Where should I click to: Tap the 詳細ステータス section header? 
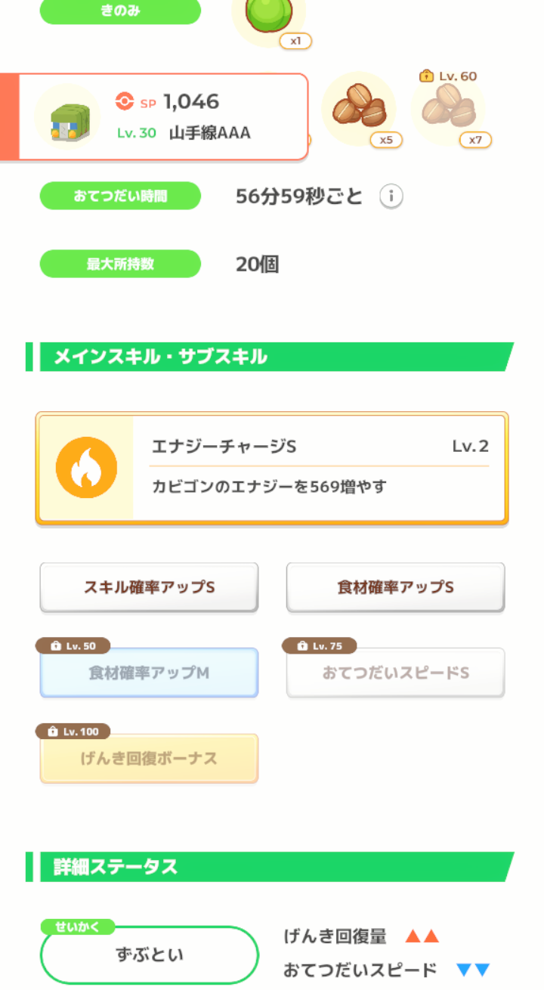pyautogui.click(x=270, y=867)
